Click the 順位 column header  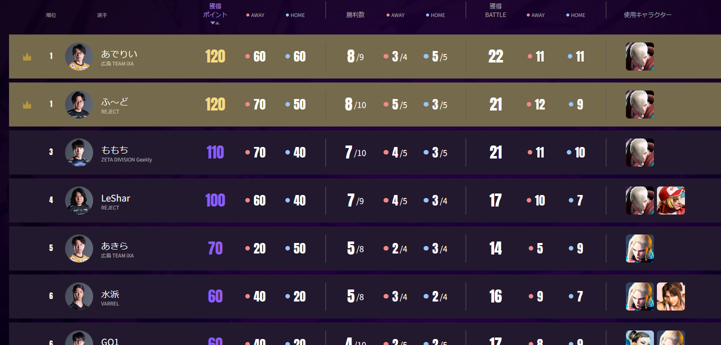51,15
